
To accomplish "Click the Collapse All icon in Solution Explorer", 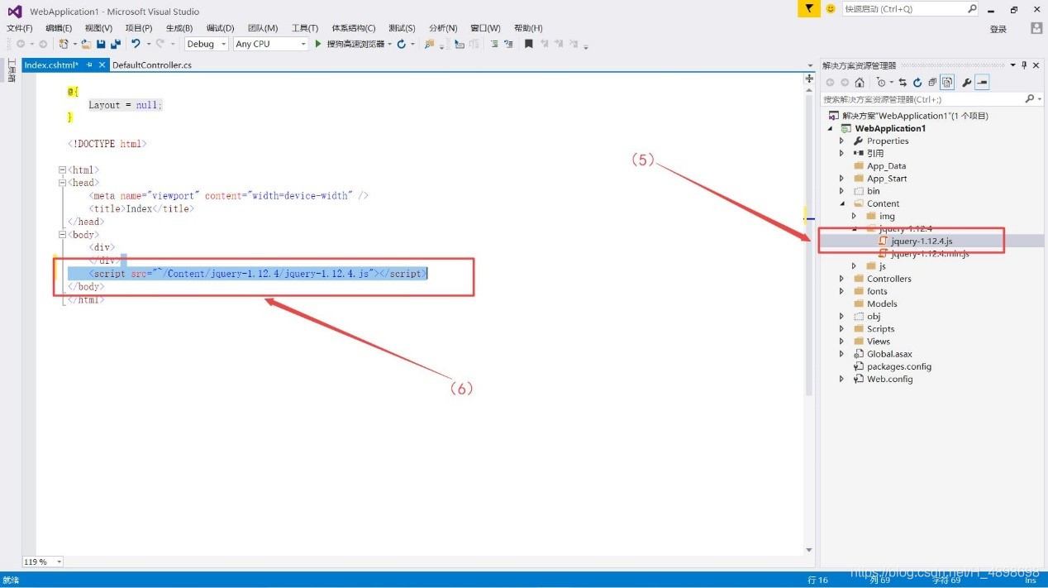I will [x=932, y=82].
